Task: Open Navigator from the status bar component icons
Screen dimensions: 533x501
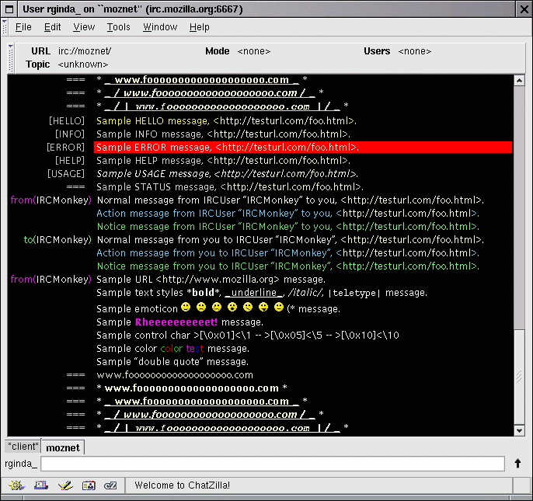Action: [x=16, y=485]
